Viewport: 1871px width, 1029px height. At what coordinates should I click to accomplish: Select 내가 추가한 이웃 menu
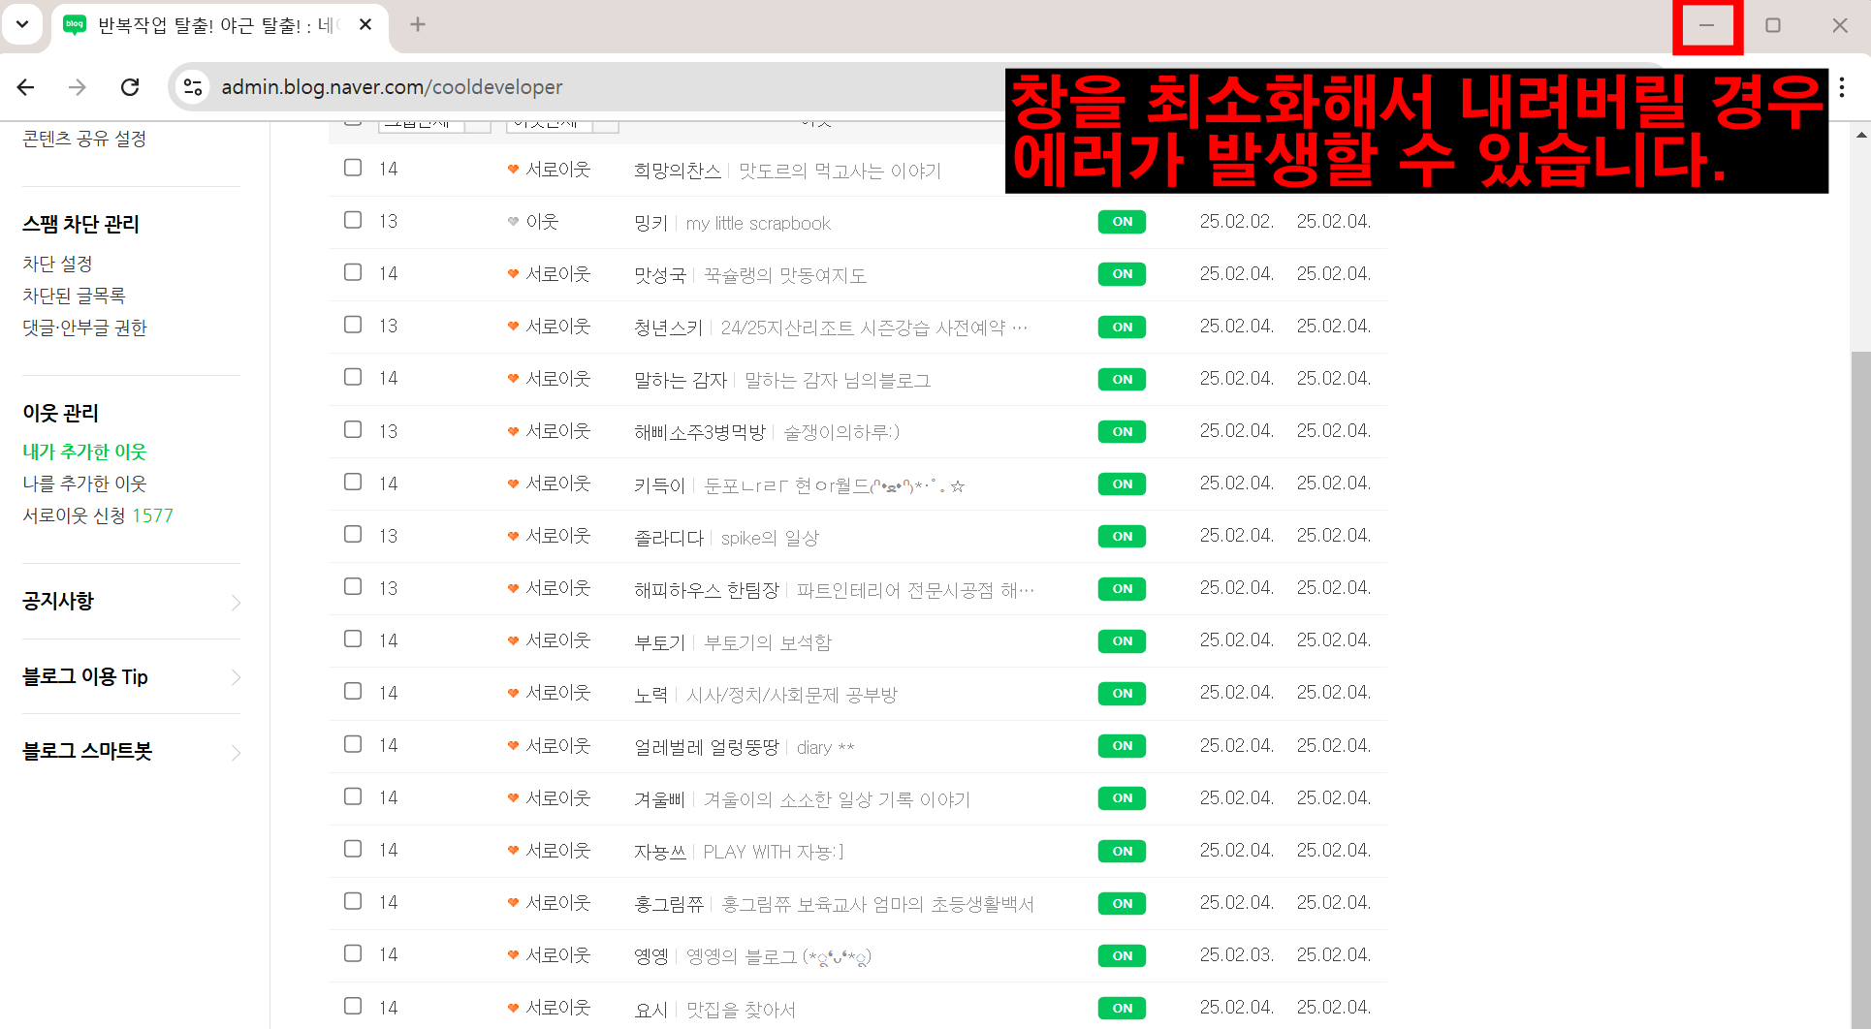coord(84,452)
